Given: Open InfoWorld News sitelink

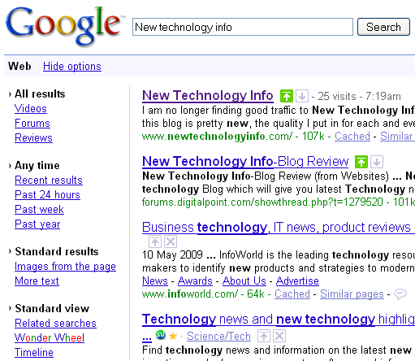Looking at the screenshot, I should (155, 281).
